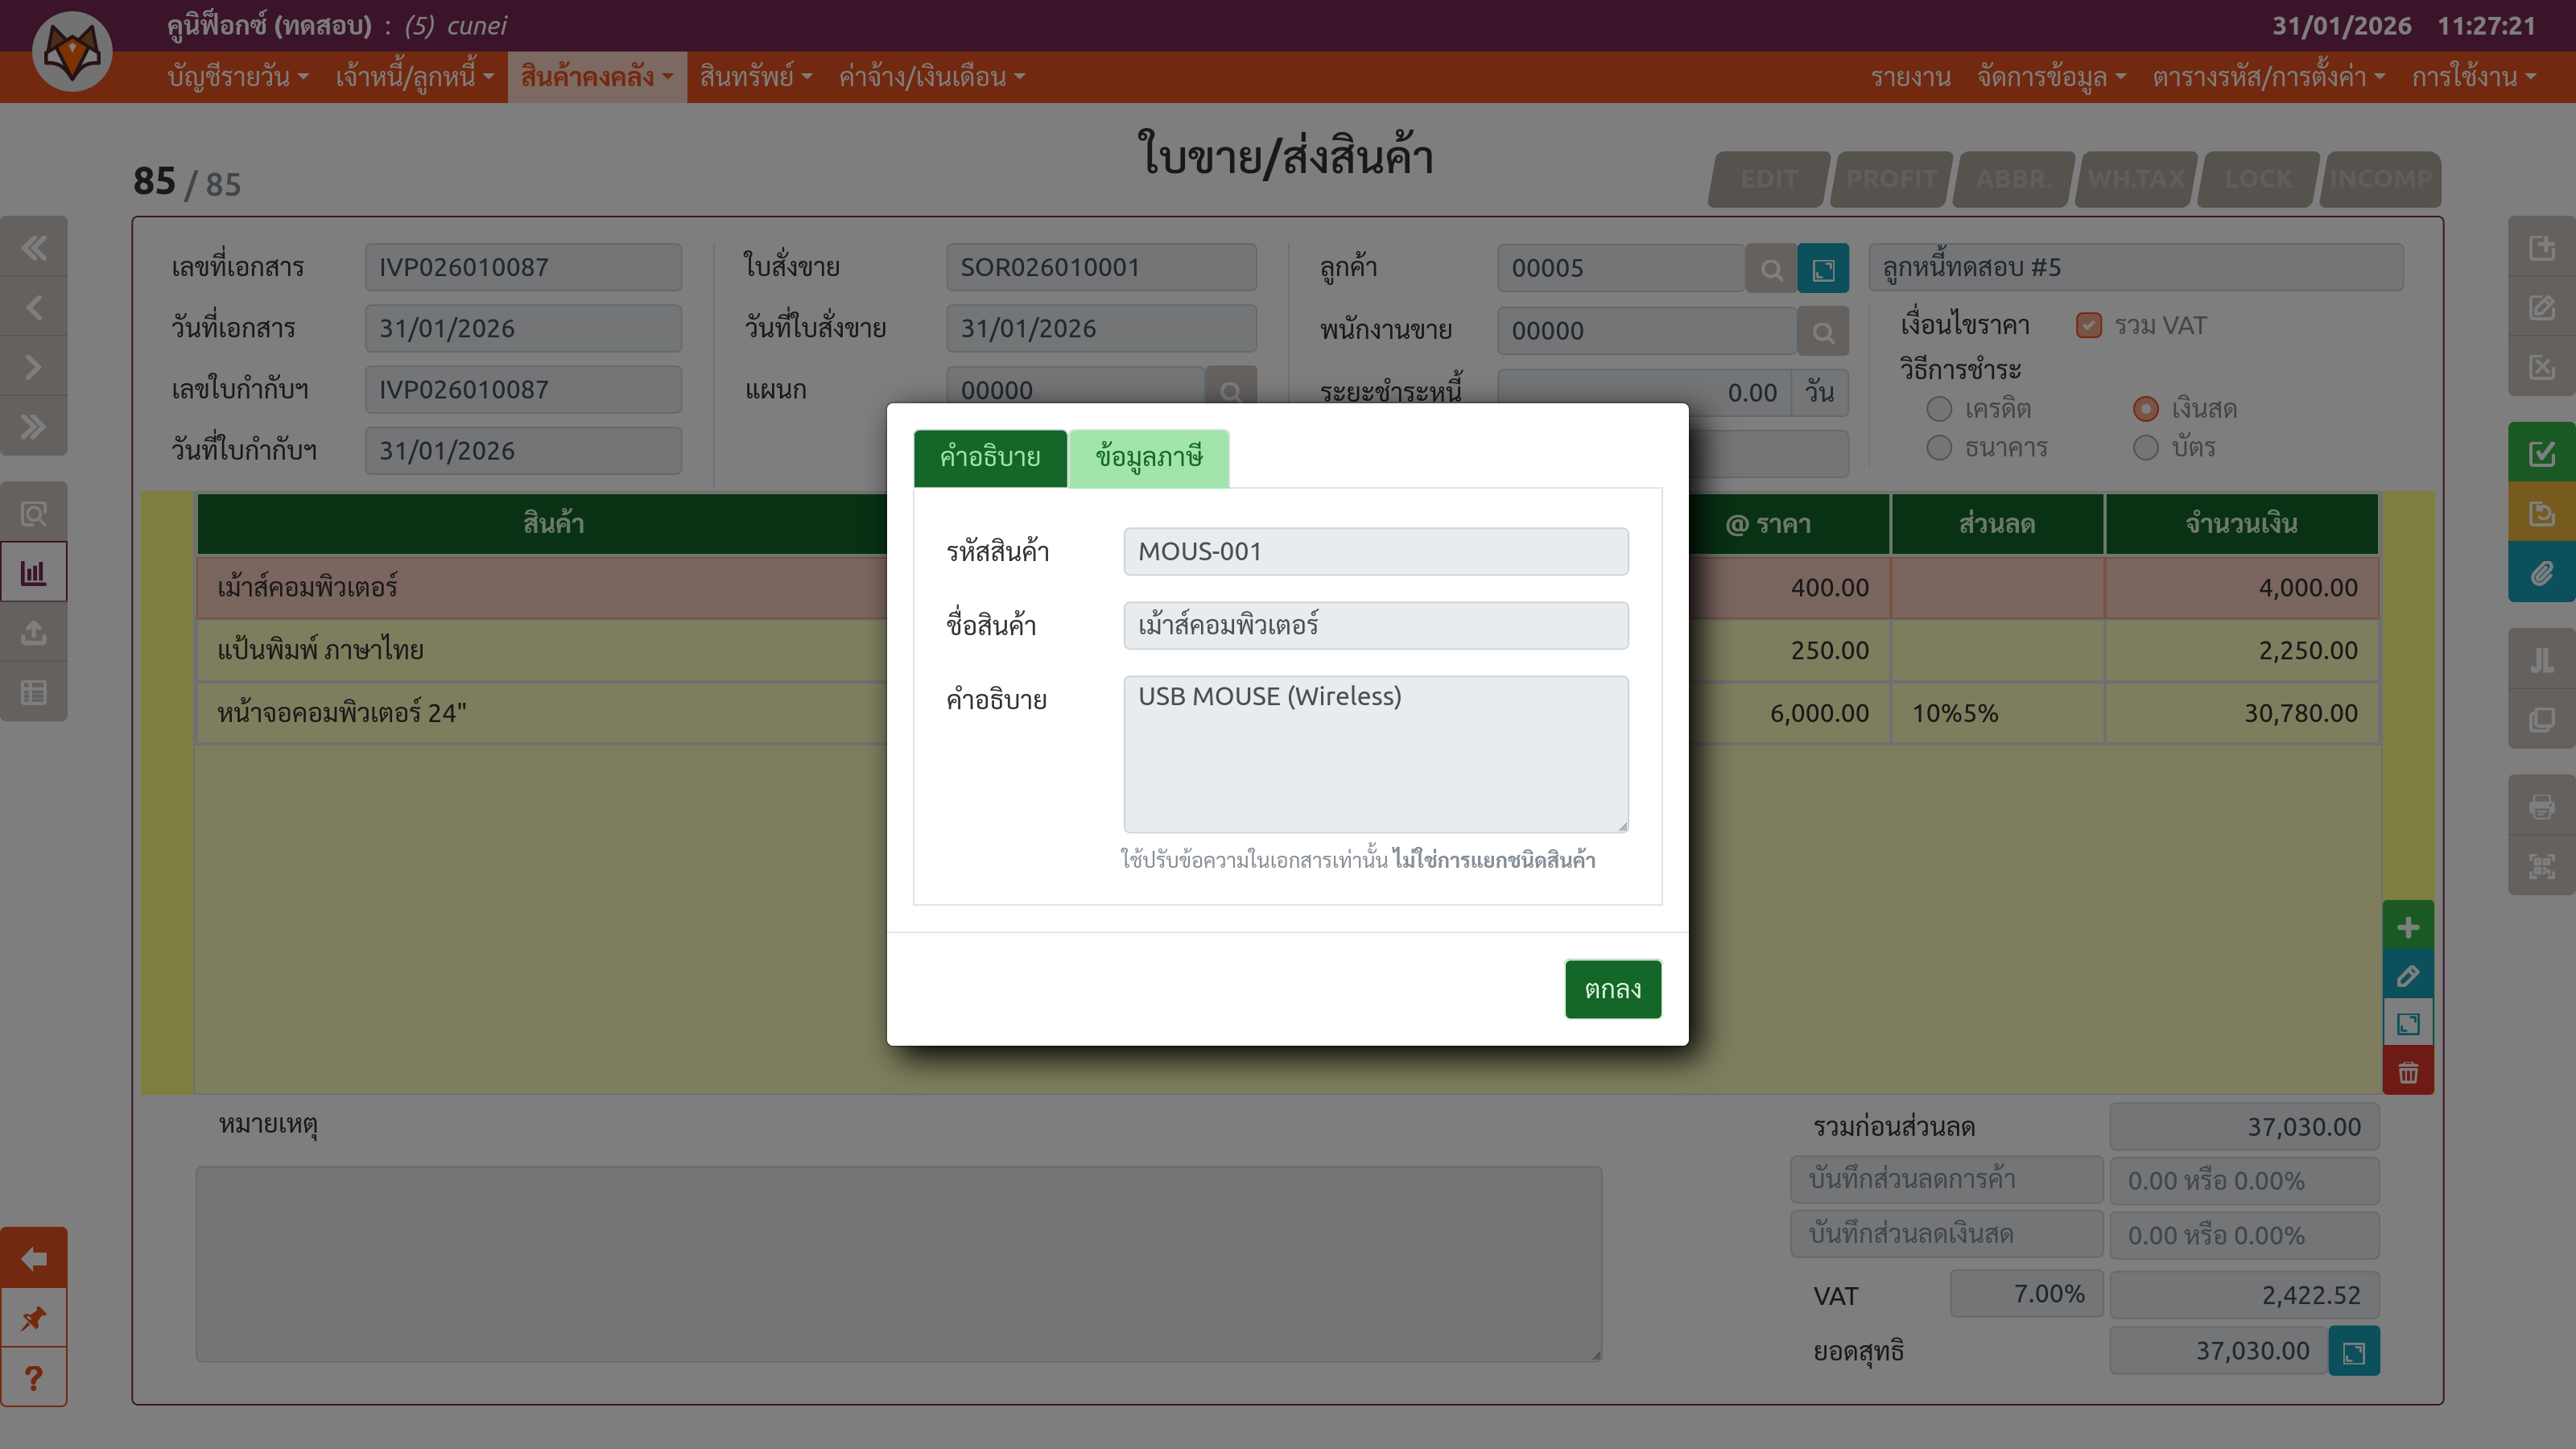Switch to the ข้อมูลภาษี tab
This screenshot has width=2576, height=1449.
pyautogui.click(x=1148, y=458)
